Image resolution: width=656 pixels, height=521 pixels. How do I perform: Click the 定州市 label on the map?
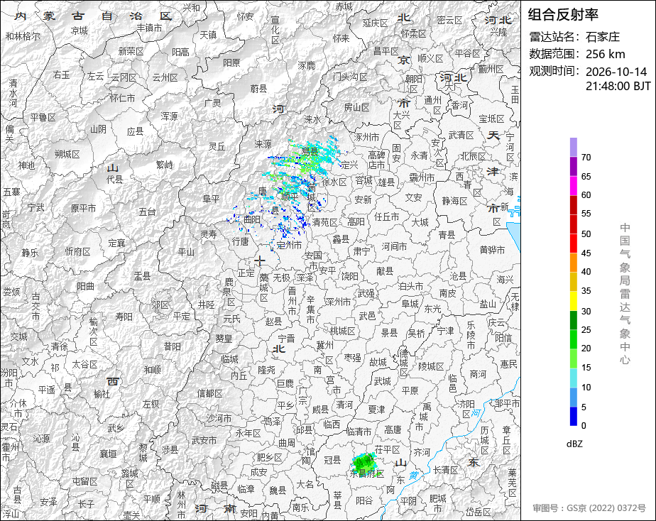289,245
